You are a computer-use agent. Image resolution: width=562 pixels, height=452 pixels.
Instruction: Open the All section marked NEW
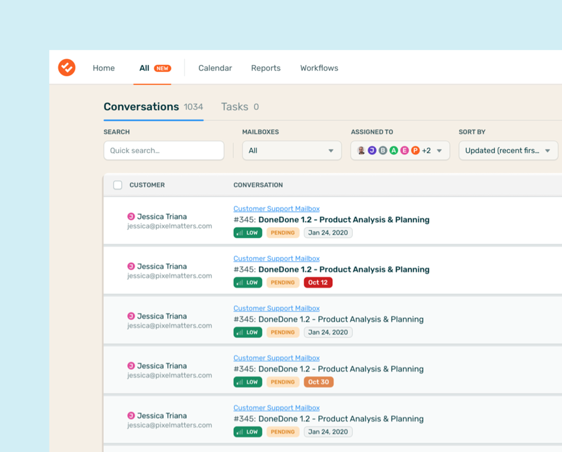pos(155,68)
